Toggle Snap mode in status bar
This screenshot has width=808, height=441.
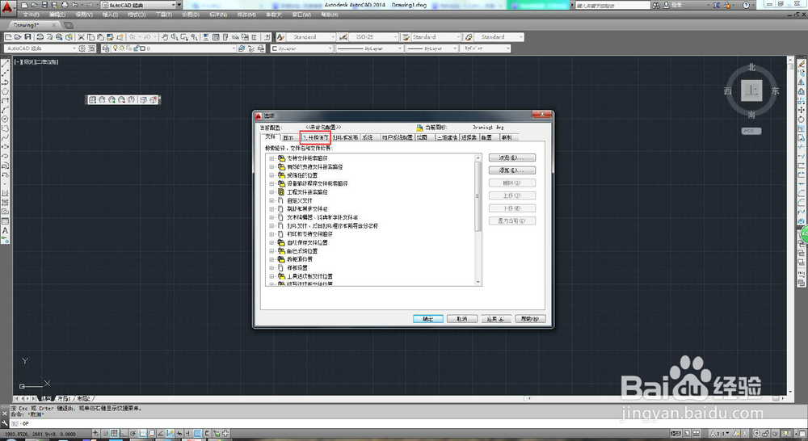pos(105,433)
